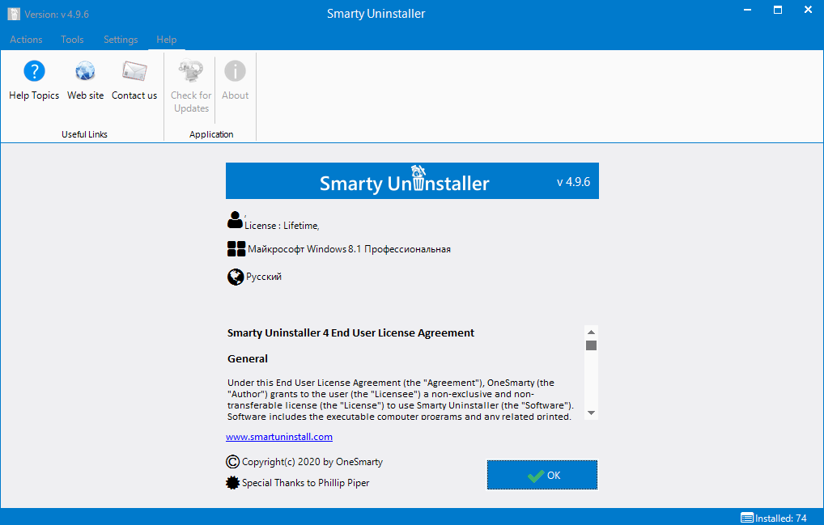Open the Tools menu tab
The height and width of the screenshot is (525, 824).
click(72, 40)
